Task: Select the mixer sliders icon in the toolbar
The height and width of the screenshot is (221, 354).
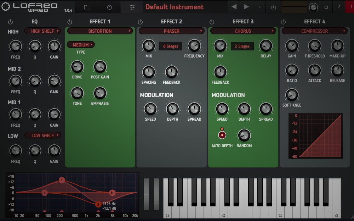Action: (132, 6)
